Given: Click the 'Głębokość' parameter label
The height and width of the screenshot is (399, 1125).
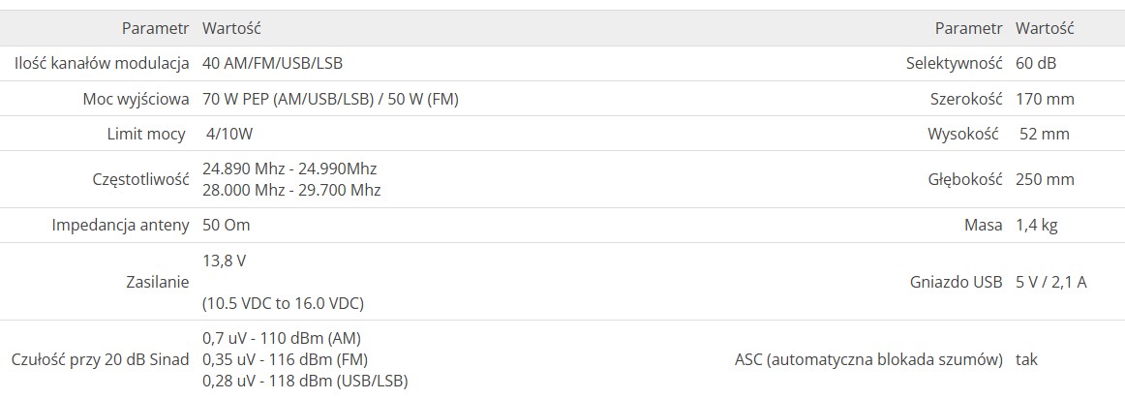Looking at the screenshot, I should tap(965, 180).
